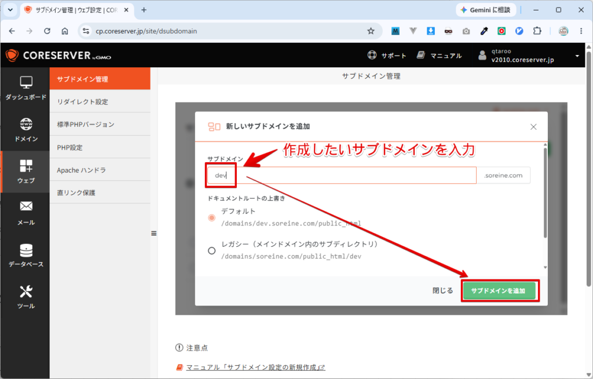Click the sunglasses extension icon
The height and width of the screenshot is (379, 593).
(x=449, y=31)
